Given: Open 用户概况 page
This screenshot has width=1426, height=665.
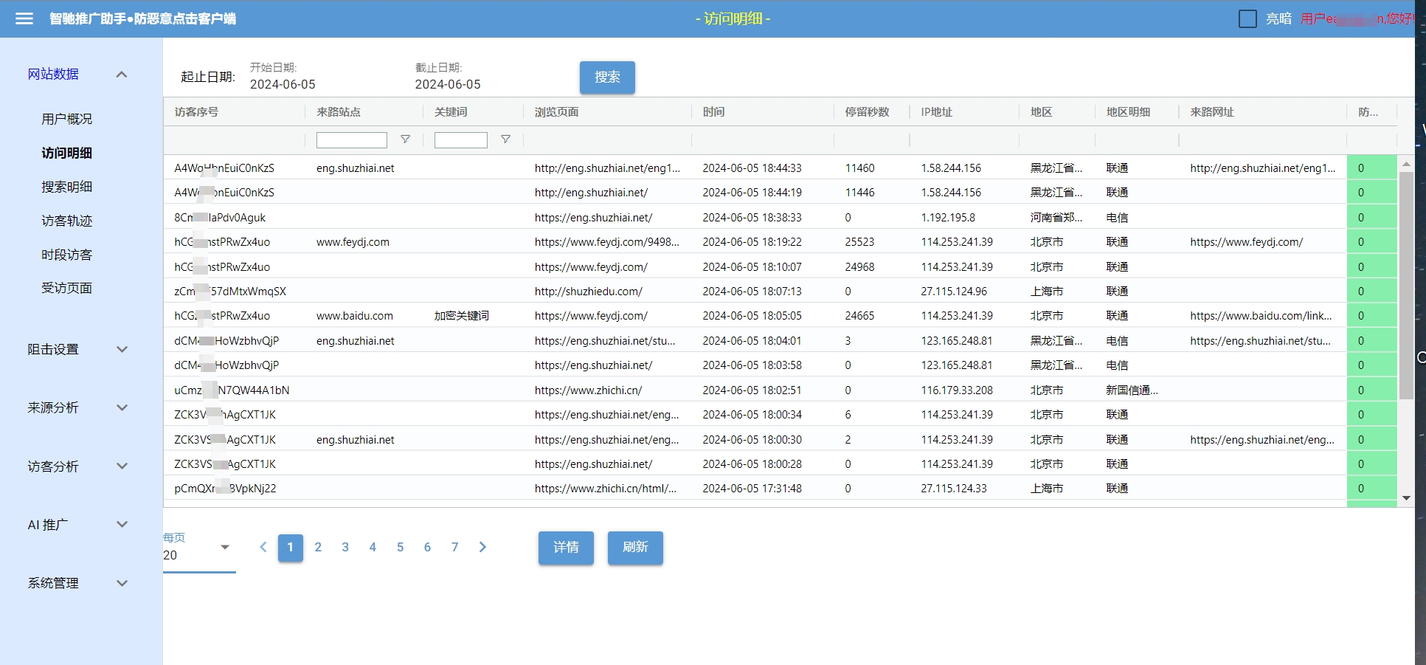Looking at the screenshot, I should pos(66,119).
